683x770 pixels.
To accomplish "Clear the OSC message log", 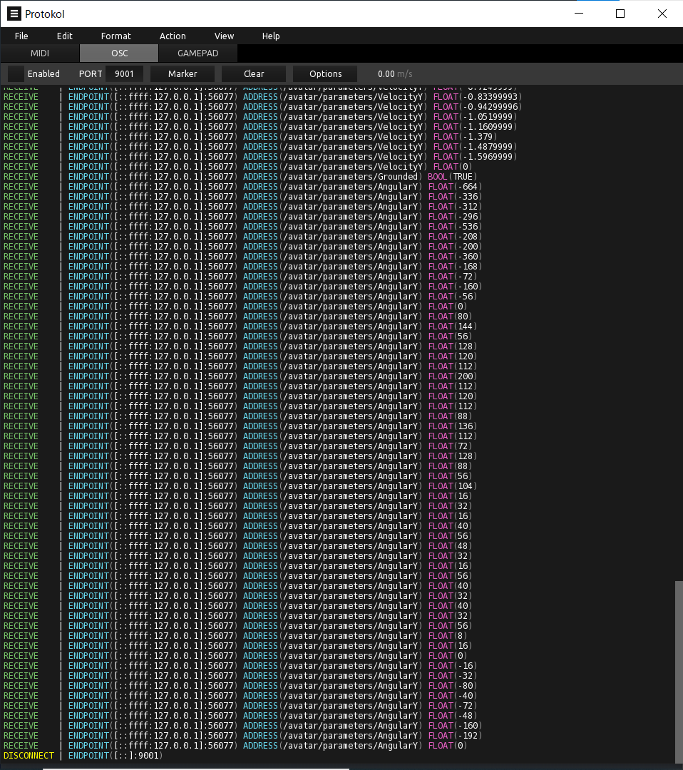I will coord(254,73).
